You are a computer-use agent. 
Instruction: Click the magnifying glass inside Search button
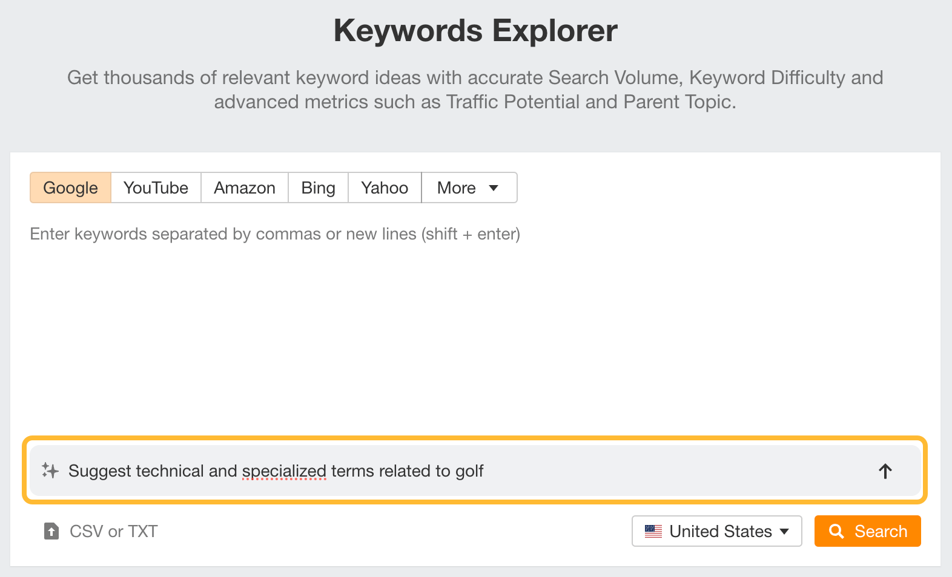pos(838,531)
